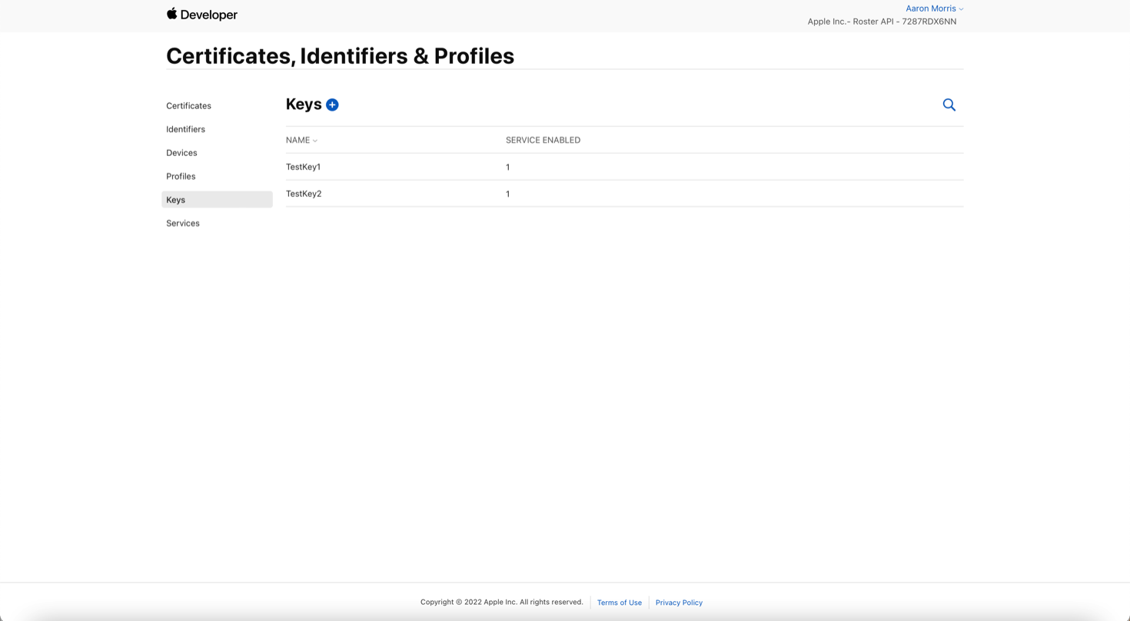Open Profiles in the sidebar
Screen dimensions: 1130x621
click(x=181, y=176)
